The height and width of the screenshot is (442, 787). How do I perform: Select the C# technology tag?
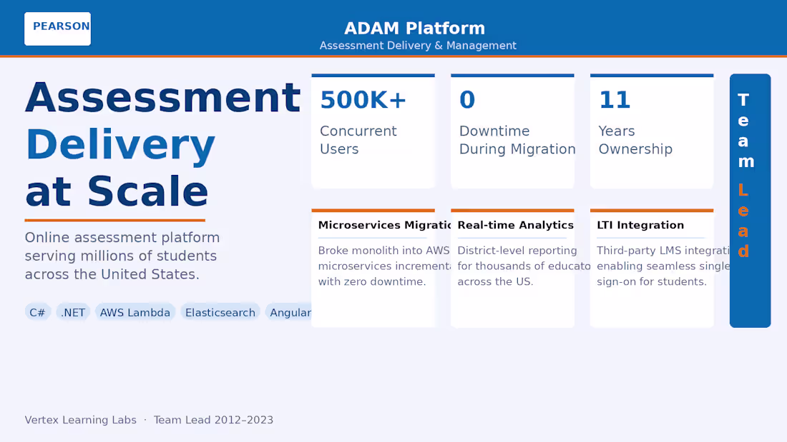pyautogui.click(x=38, y=313)
